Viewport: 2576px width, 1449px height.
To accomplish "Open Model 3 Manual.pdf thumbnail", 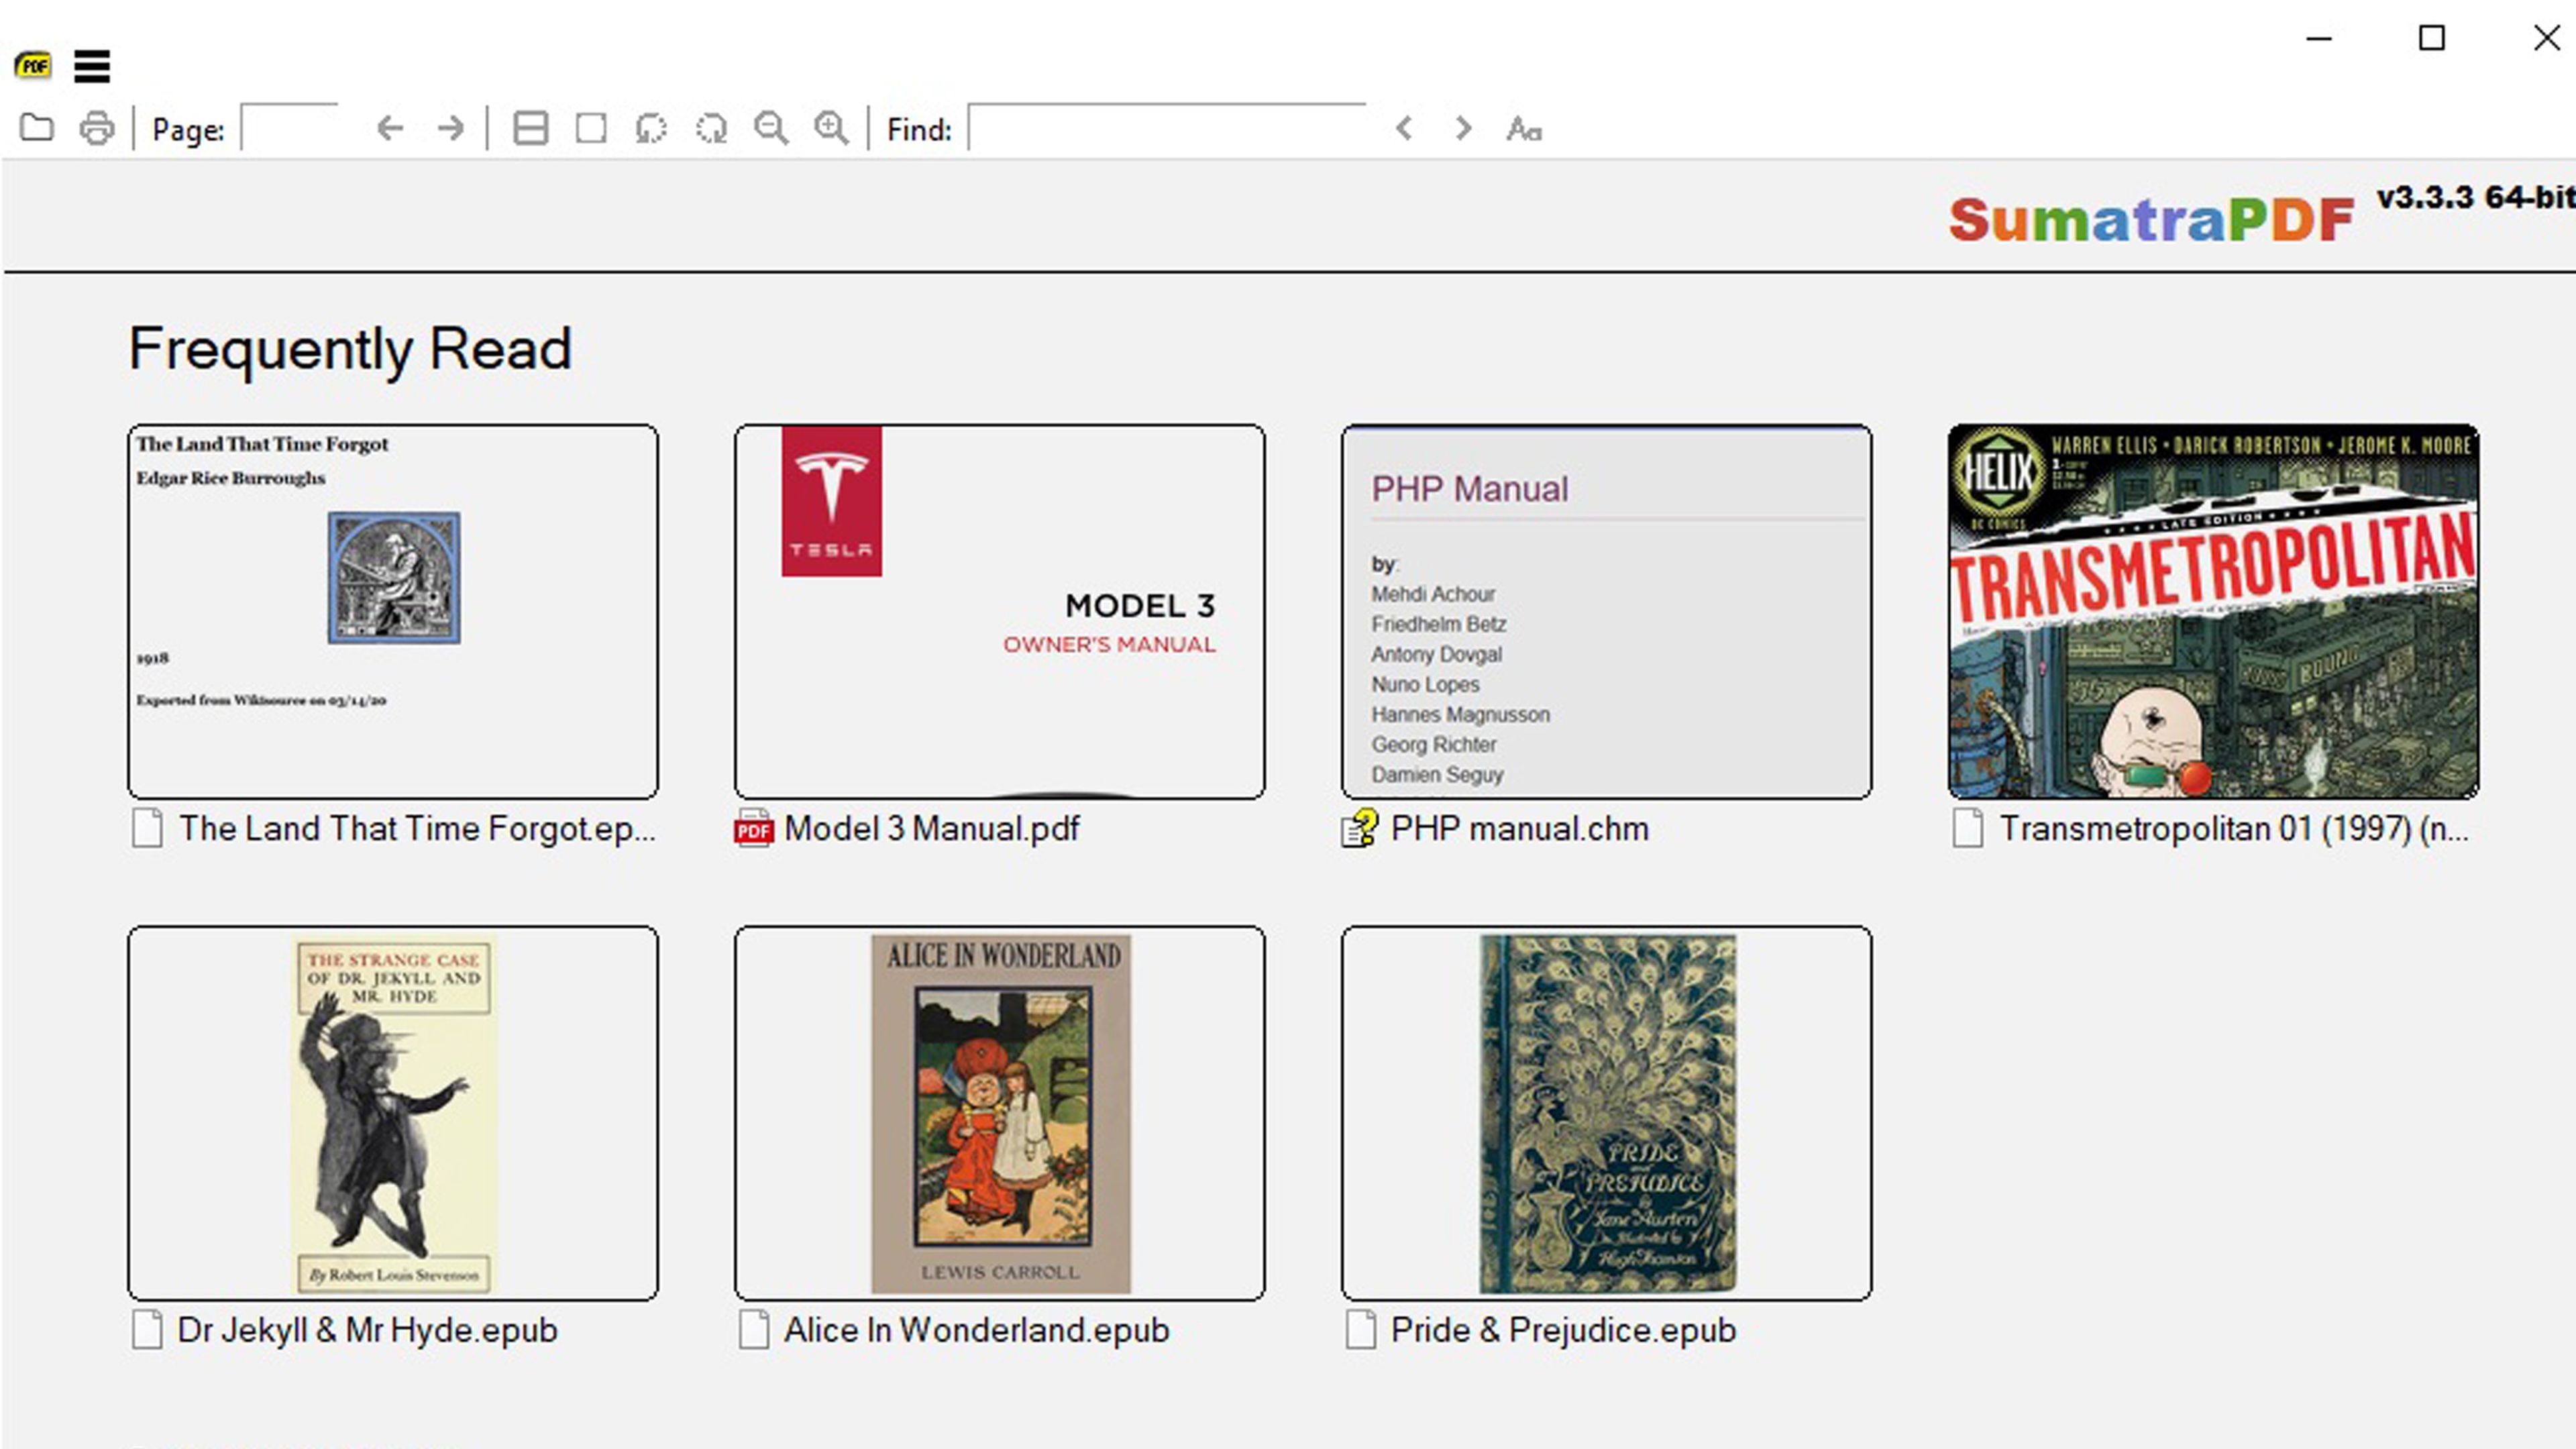I will 999,611.
